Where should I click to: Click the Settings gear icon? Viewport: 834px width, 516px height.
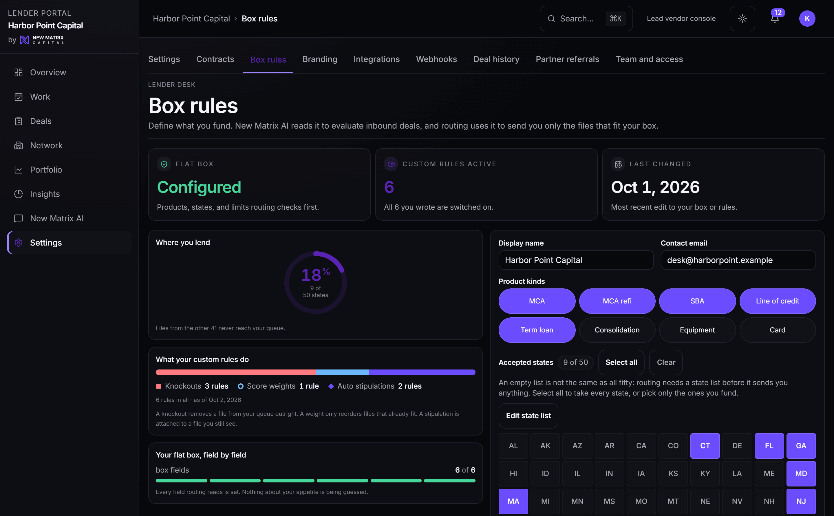pos(19,243)
